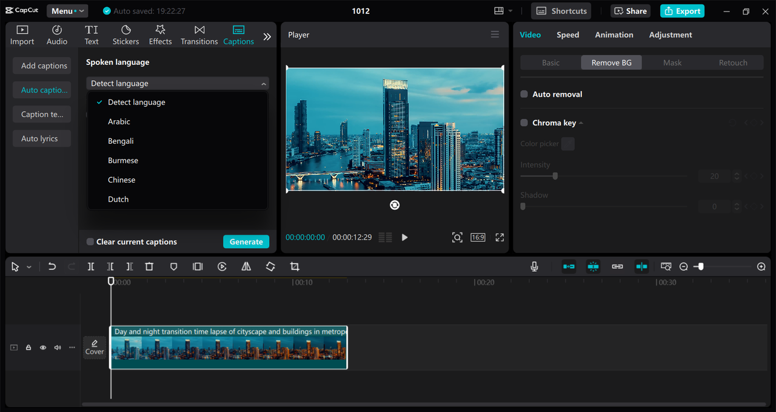776x412 pixels.
Task: Choose Arabic from language list
Action: (x=178, y=121)
